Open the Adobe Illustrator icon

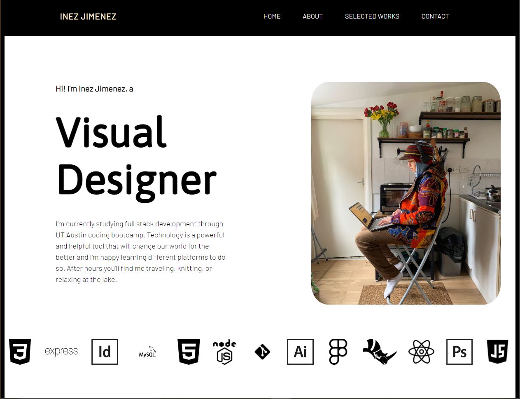(x=300, y=352)
